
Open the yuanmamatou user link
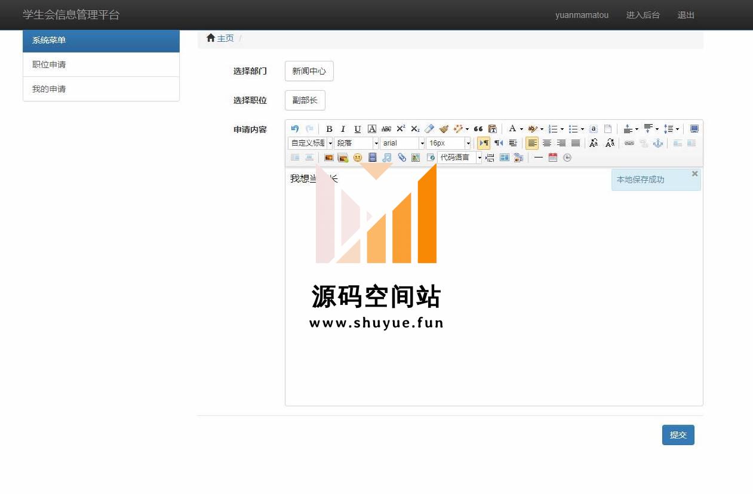coord(582,15)
